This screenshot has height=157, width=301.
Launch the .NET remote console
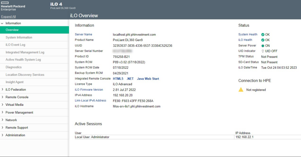point(130,79)
